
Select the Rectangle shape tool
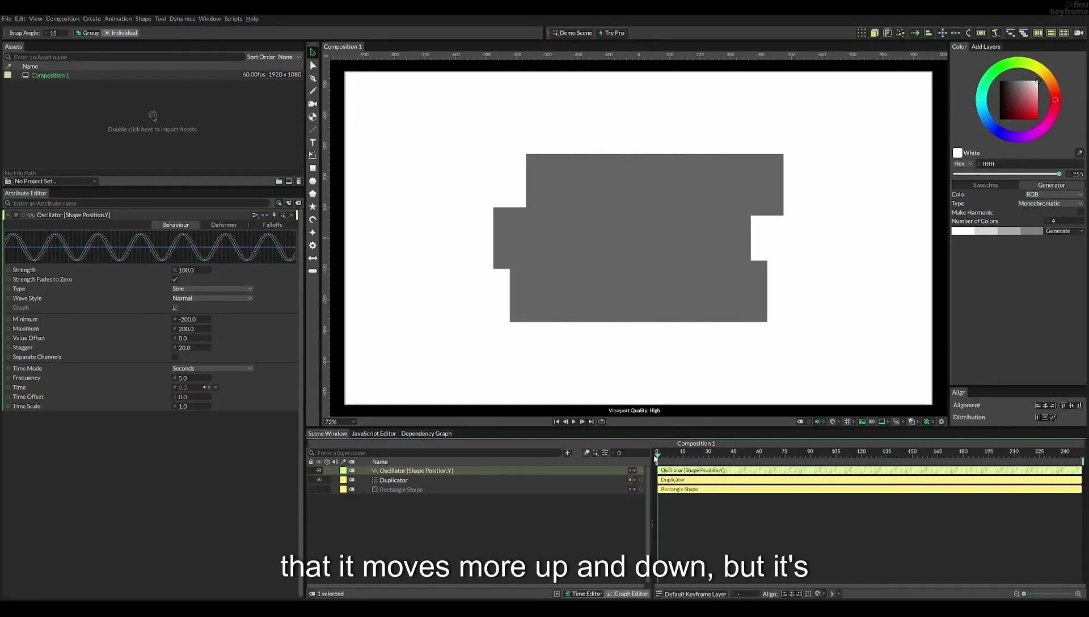click(313, 168)
